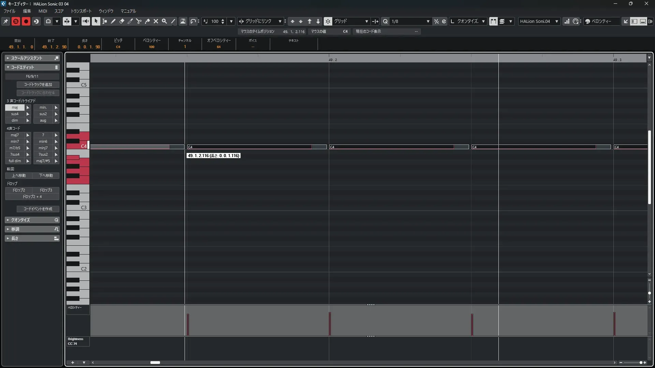Viewport: 655px width, 368px height.
Task: Open the トランスポート menu
Action: [81, 11]
